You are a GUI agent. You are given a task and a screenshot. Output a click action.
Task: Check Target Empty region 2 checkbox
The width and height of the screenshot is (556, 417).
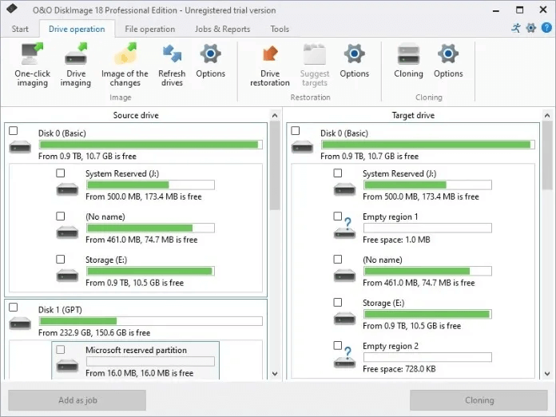point(338,345)
